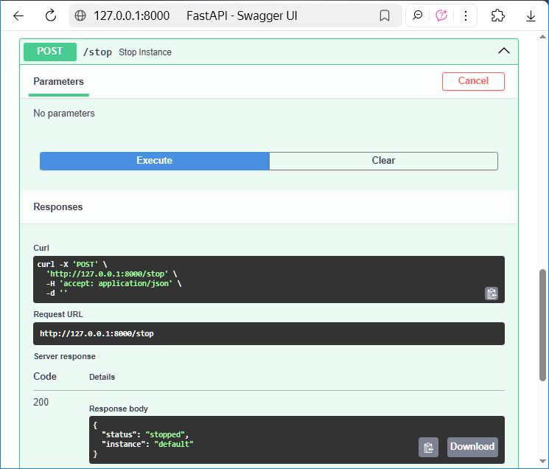The width and height of the screenshot is (549, 469).
Task: Select the Parameters tab
Action: [59, 82]
